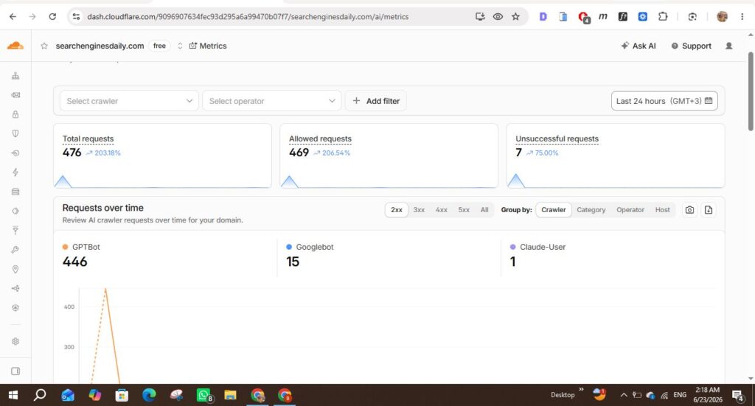Show only 5xx status responses
This screenshot has width=755, height=406.
464,210
